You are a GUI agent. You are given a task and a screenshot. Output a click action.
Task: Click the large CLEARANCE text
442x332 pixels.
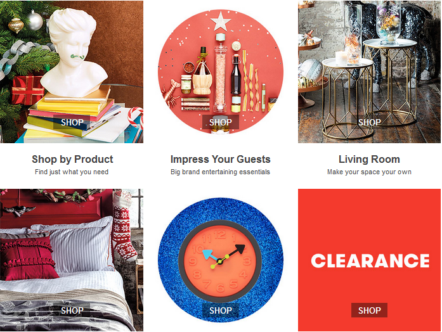pos(370,261)
